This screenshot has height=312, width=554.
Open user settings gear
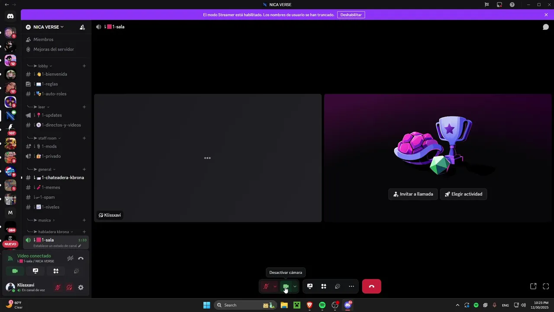tap(81, 287)
